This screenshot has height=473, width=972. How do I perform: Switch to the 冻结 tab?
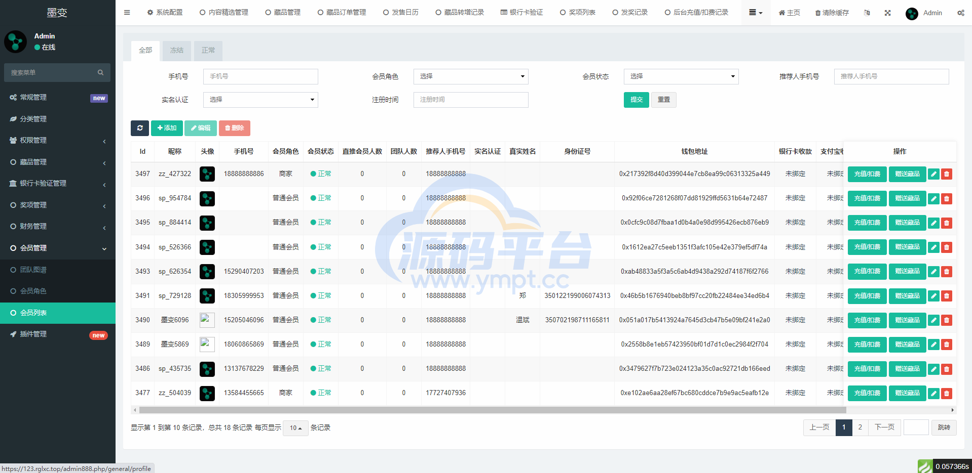click(x=177, y=51)
